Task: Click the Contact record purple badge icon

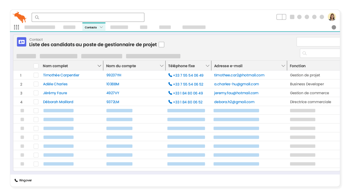Action: [21, 42]
